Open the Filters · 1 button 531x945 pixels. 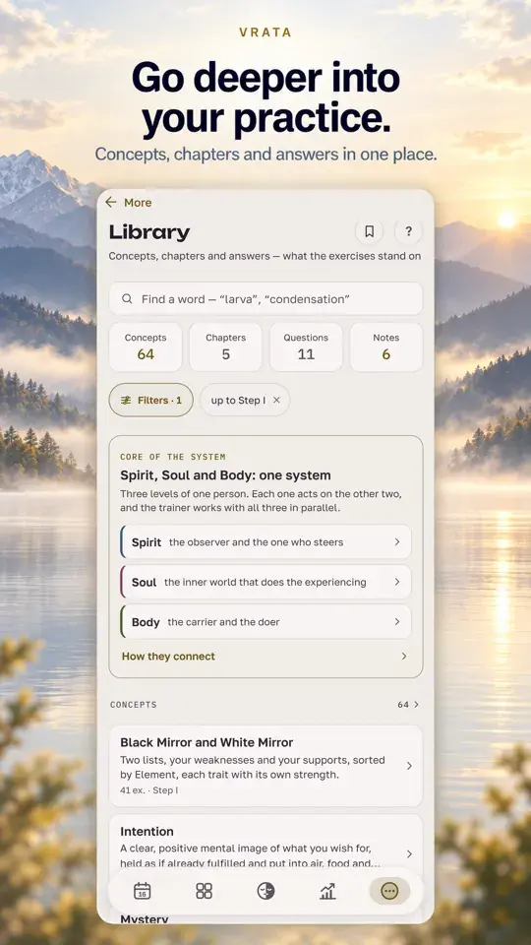click(x=151, y=401)
